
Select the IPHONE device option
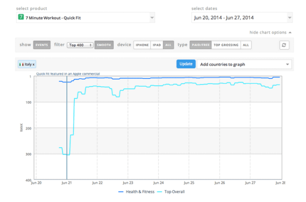coord(142,45)
